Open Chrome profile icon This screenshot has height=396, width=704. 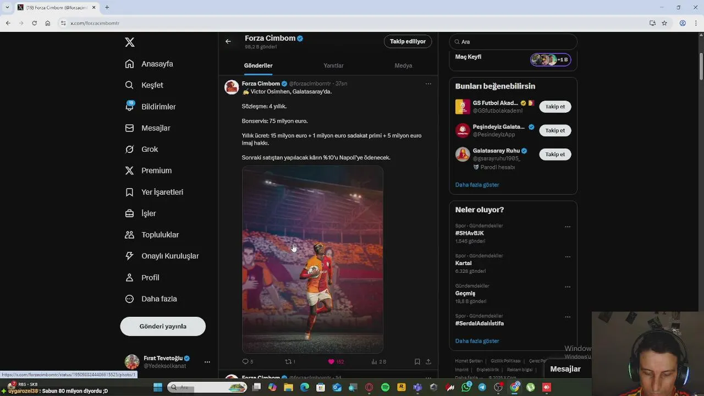pyautogui.click(x=683, y=23)
